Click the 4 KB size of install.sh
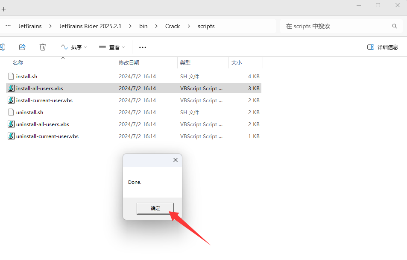 point(254,77)
